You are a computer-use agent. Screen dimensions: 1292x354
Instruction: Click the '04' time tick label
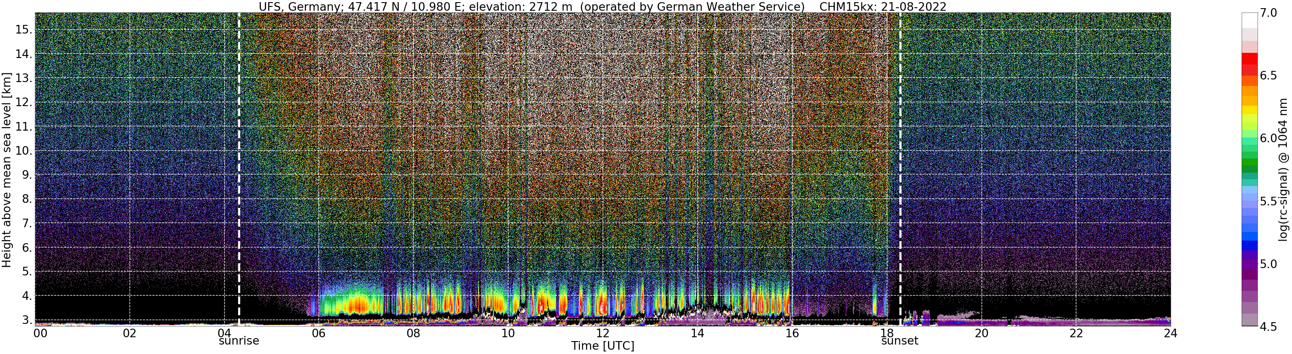point(224,333)
